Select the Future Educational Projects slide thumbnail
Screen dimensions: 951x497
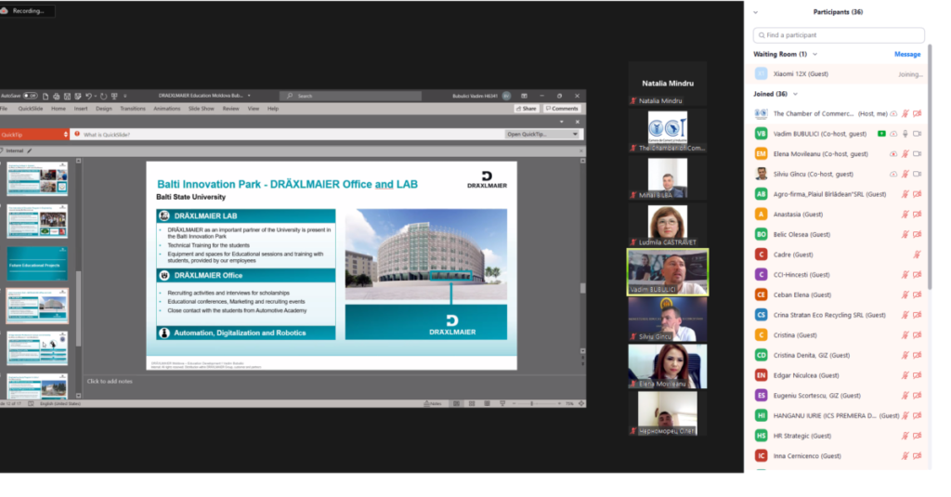37,264
